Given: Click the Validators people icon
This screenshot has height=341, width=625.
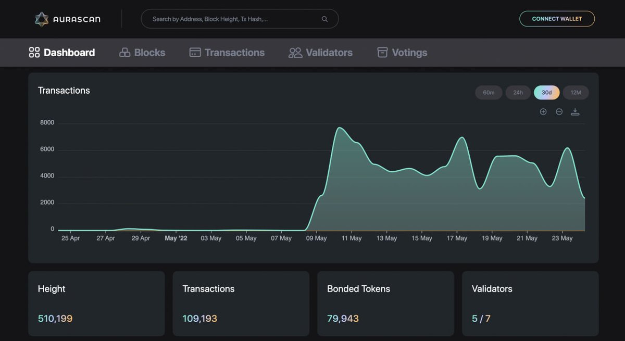Looking at the screenshot, I should pos(295,53).
